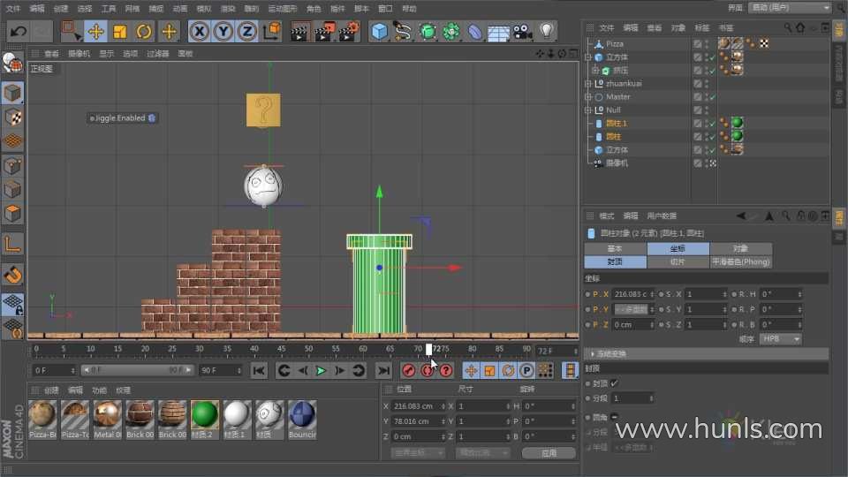Click the timeline playhead at frame 72
This screenshot has width=848, height=477.
429,350
